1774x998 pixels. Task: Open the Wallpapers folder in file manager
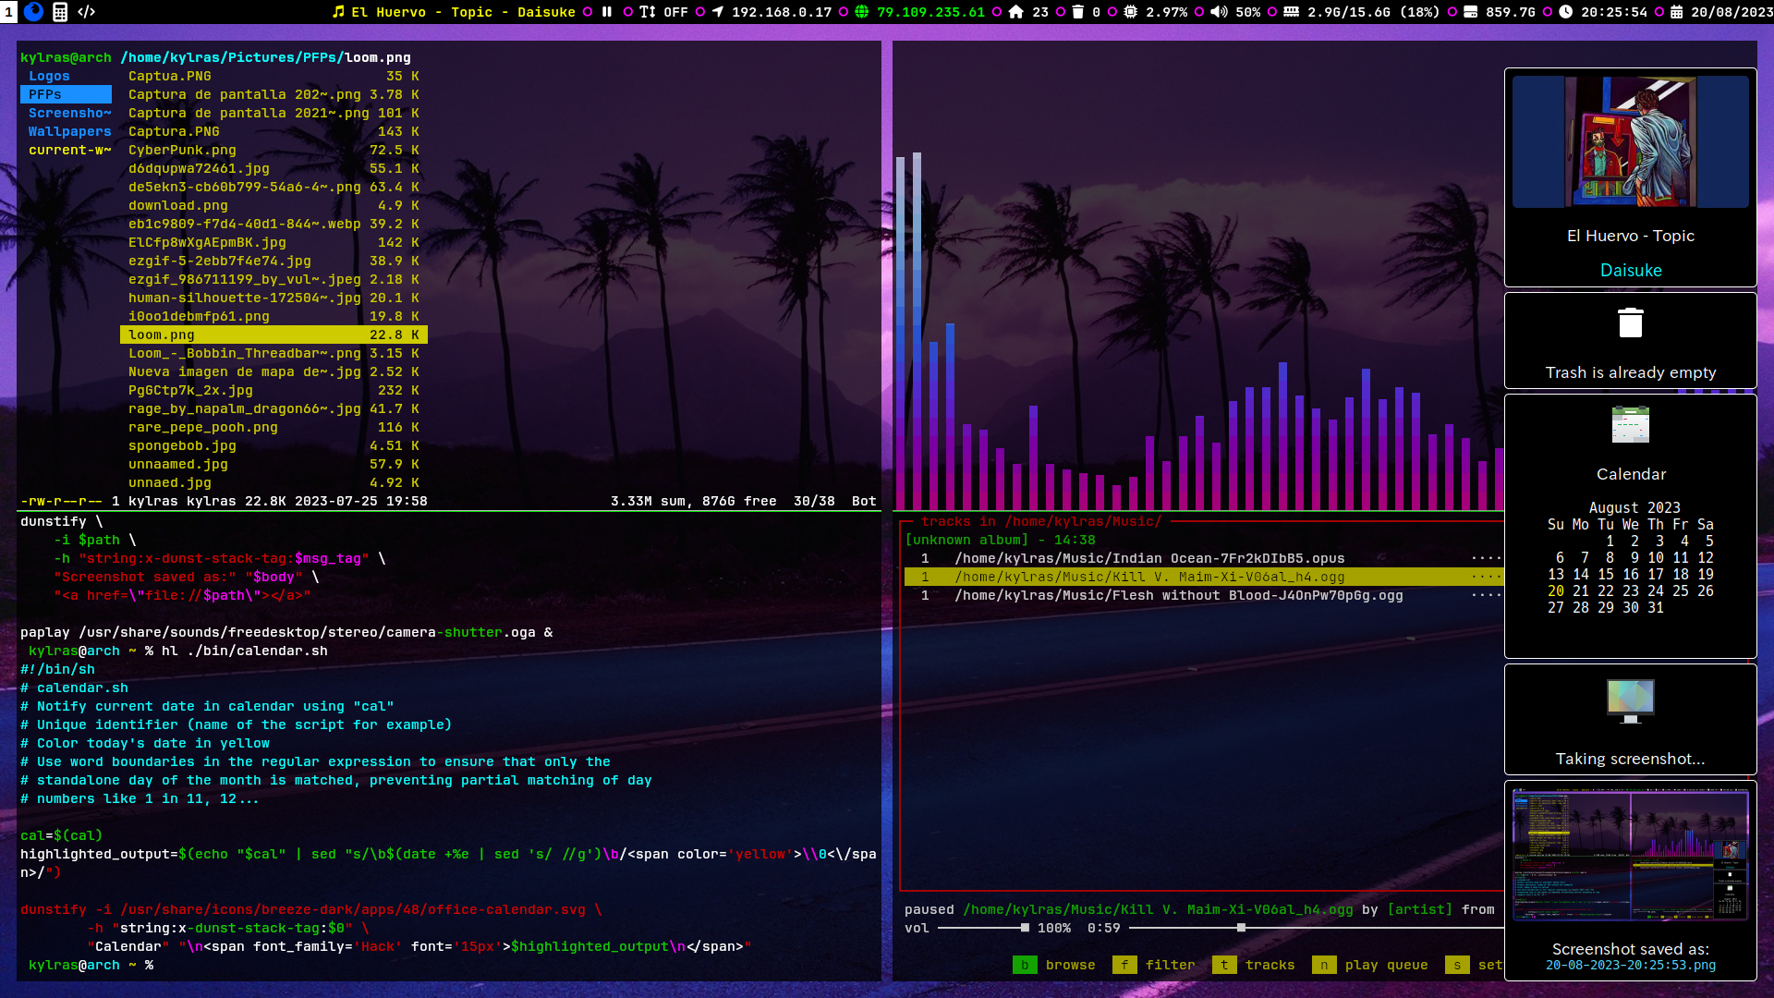coord(69,131)
